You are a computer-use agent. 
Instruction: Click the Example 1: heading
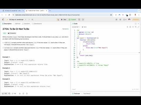pyautogui.click(x=6, y=57)
